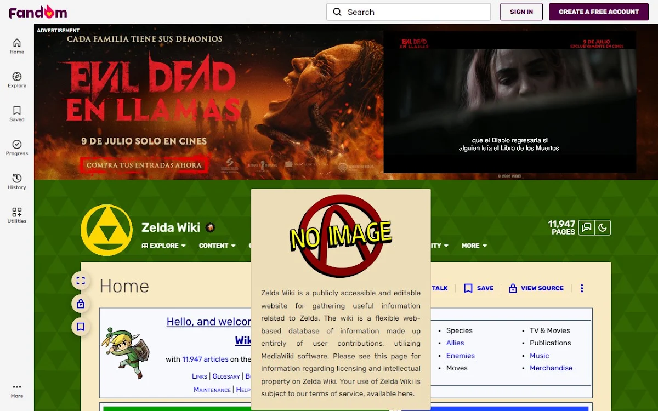This screenshot has height=411, width=658.
Task: Open the Maintenance link
Action: [x=212, y=390]
